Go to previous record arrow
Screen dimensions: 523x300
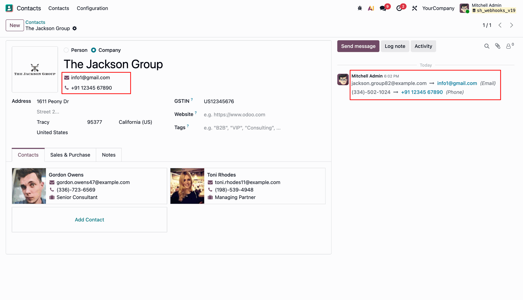click(500, 25)
